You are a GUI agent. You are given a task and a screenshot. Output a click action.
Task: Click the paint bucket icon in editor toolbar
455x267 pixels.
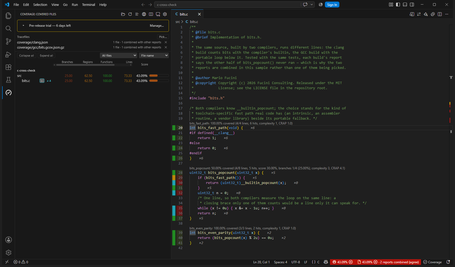(426, 14)
